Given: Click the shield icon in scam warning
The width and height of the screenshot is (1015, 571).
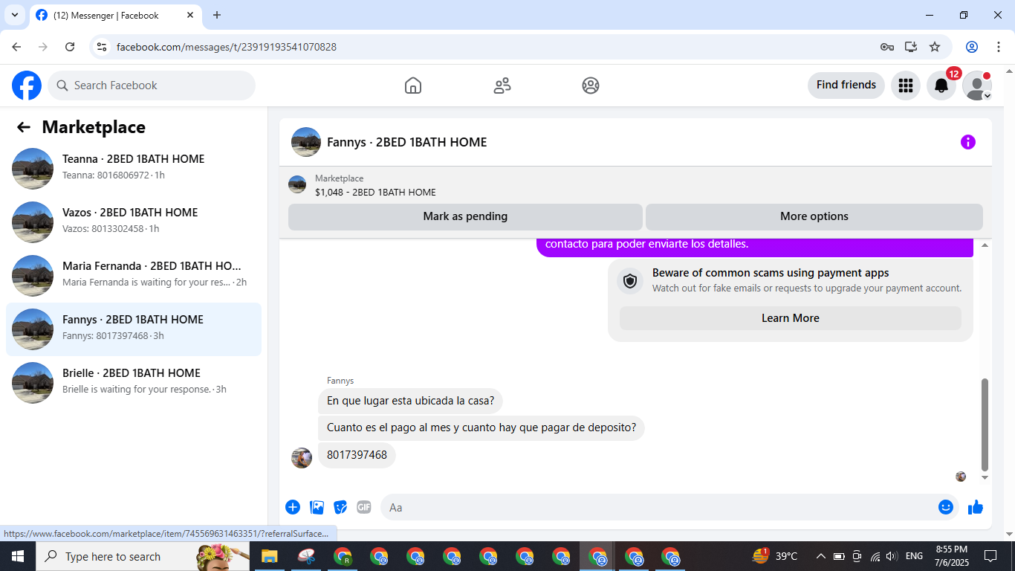Looking at the screenshot, I should (630, 281).
